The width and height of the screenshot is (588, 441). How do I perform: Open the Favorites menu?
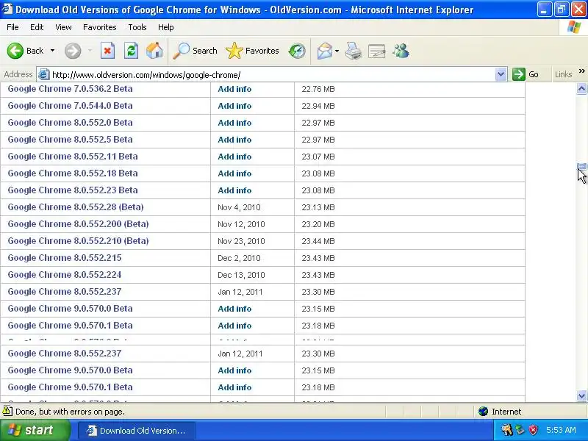[100, 27]
